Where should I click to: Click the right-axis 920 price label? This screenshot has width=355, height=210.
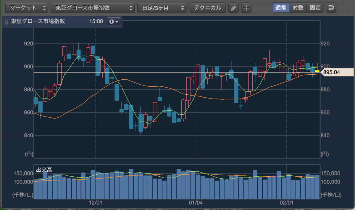pos(325,44)
